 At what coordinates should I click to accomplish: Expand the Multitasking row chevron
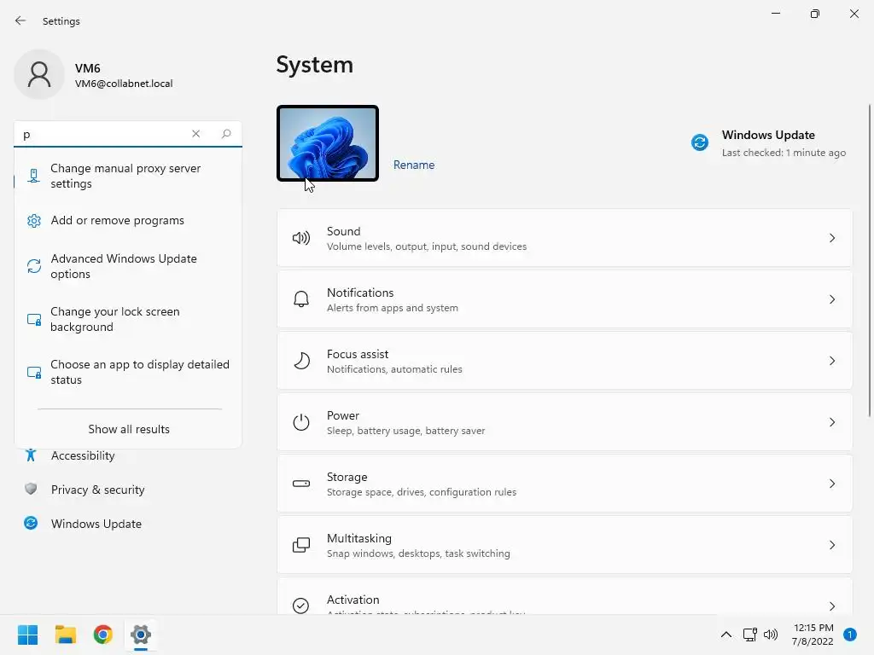pos(832,545)
